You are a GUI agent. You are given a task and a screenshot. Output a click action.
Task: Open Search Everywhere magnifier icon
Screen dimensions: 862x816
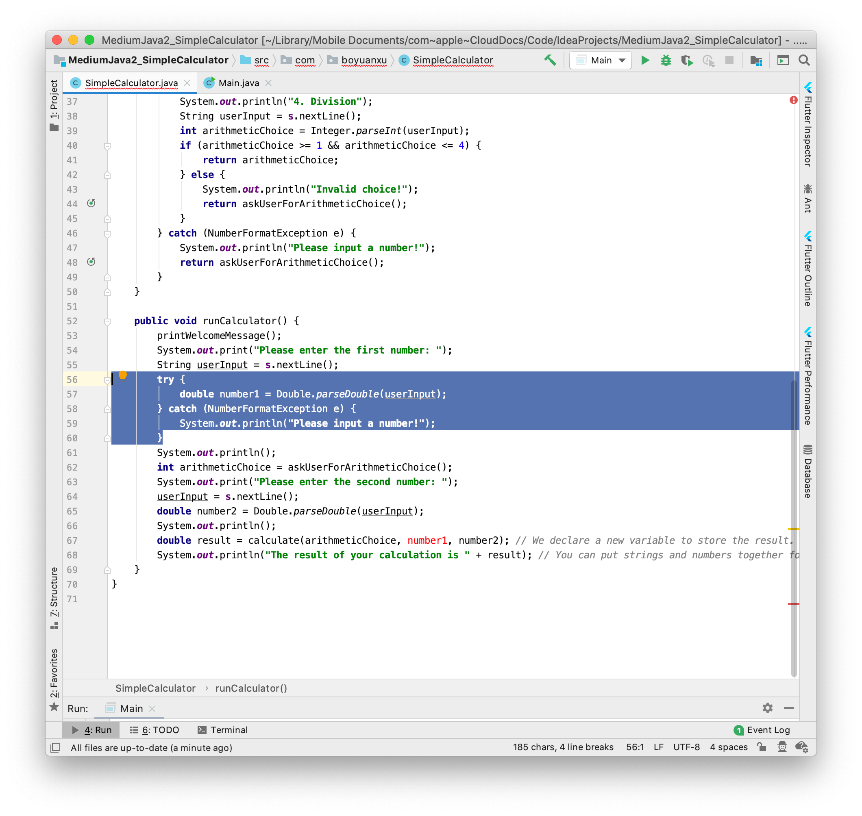[804, 60]
